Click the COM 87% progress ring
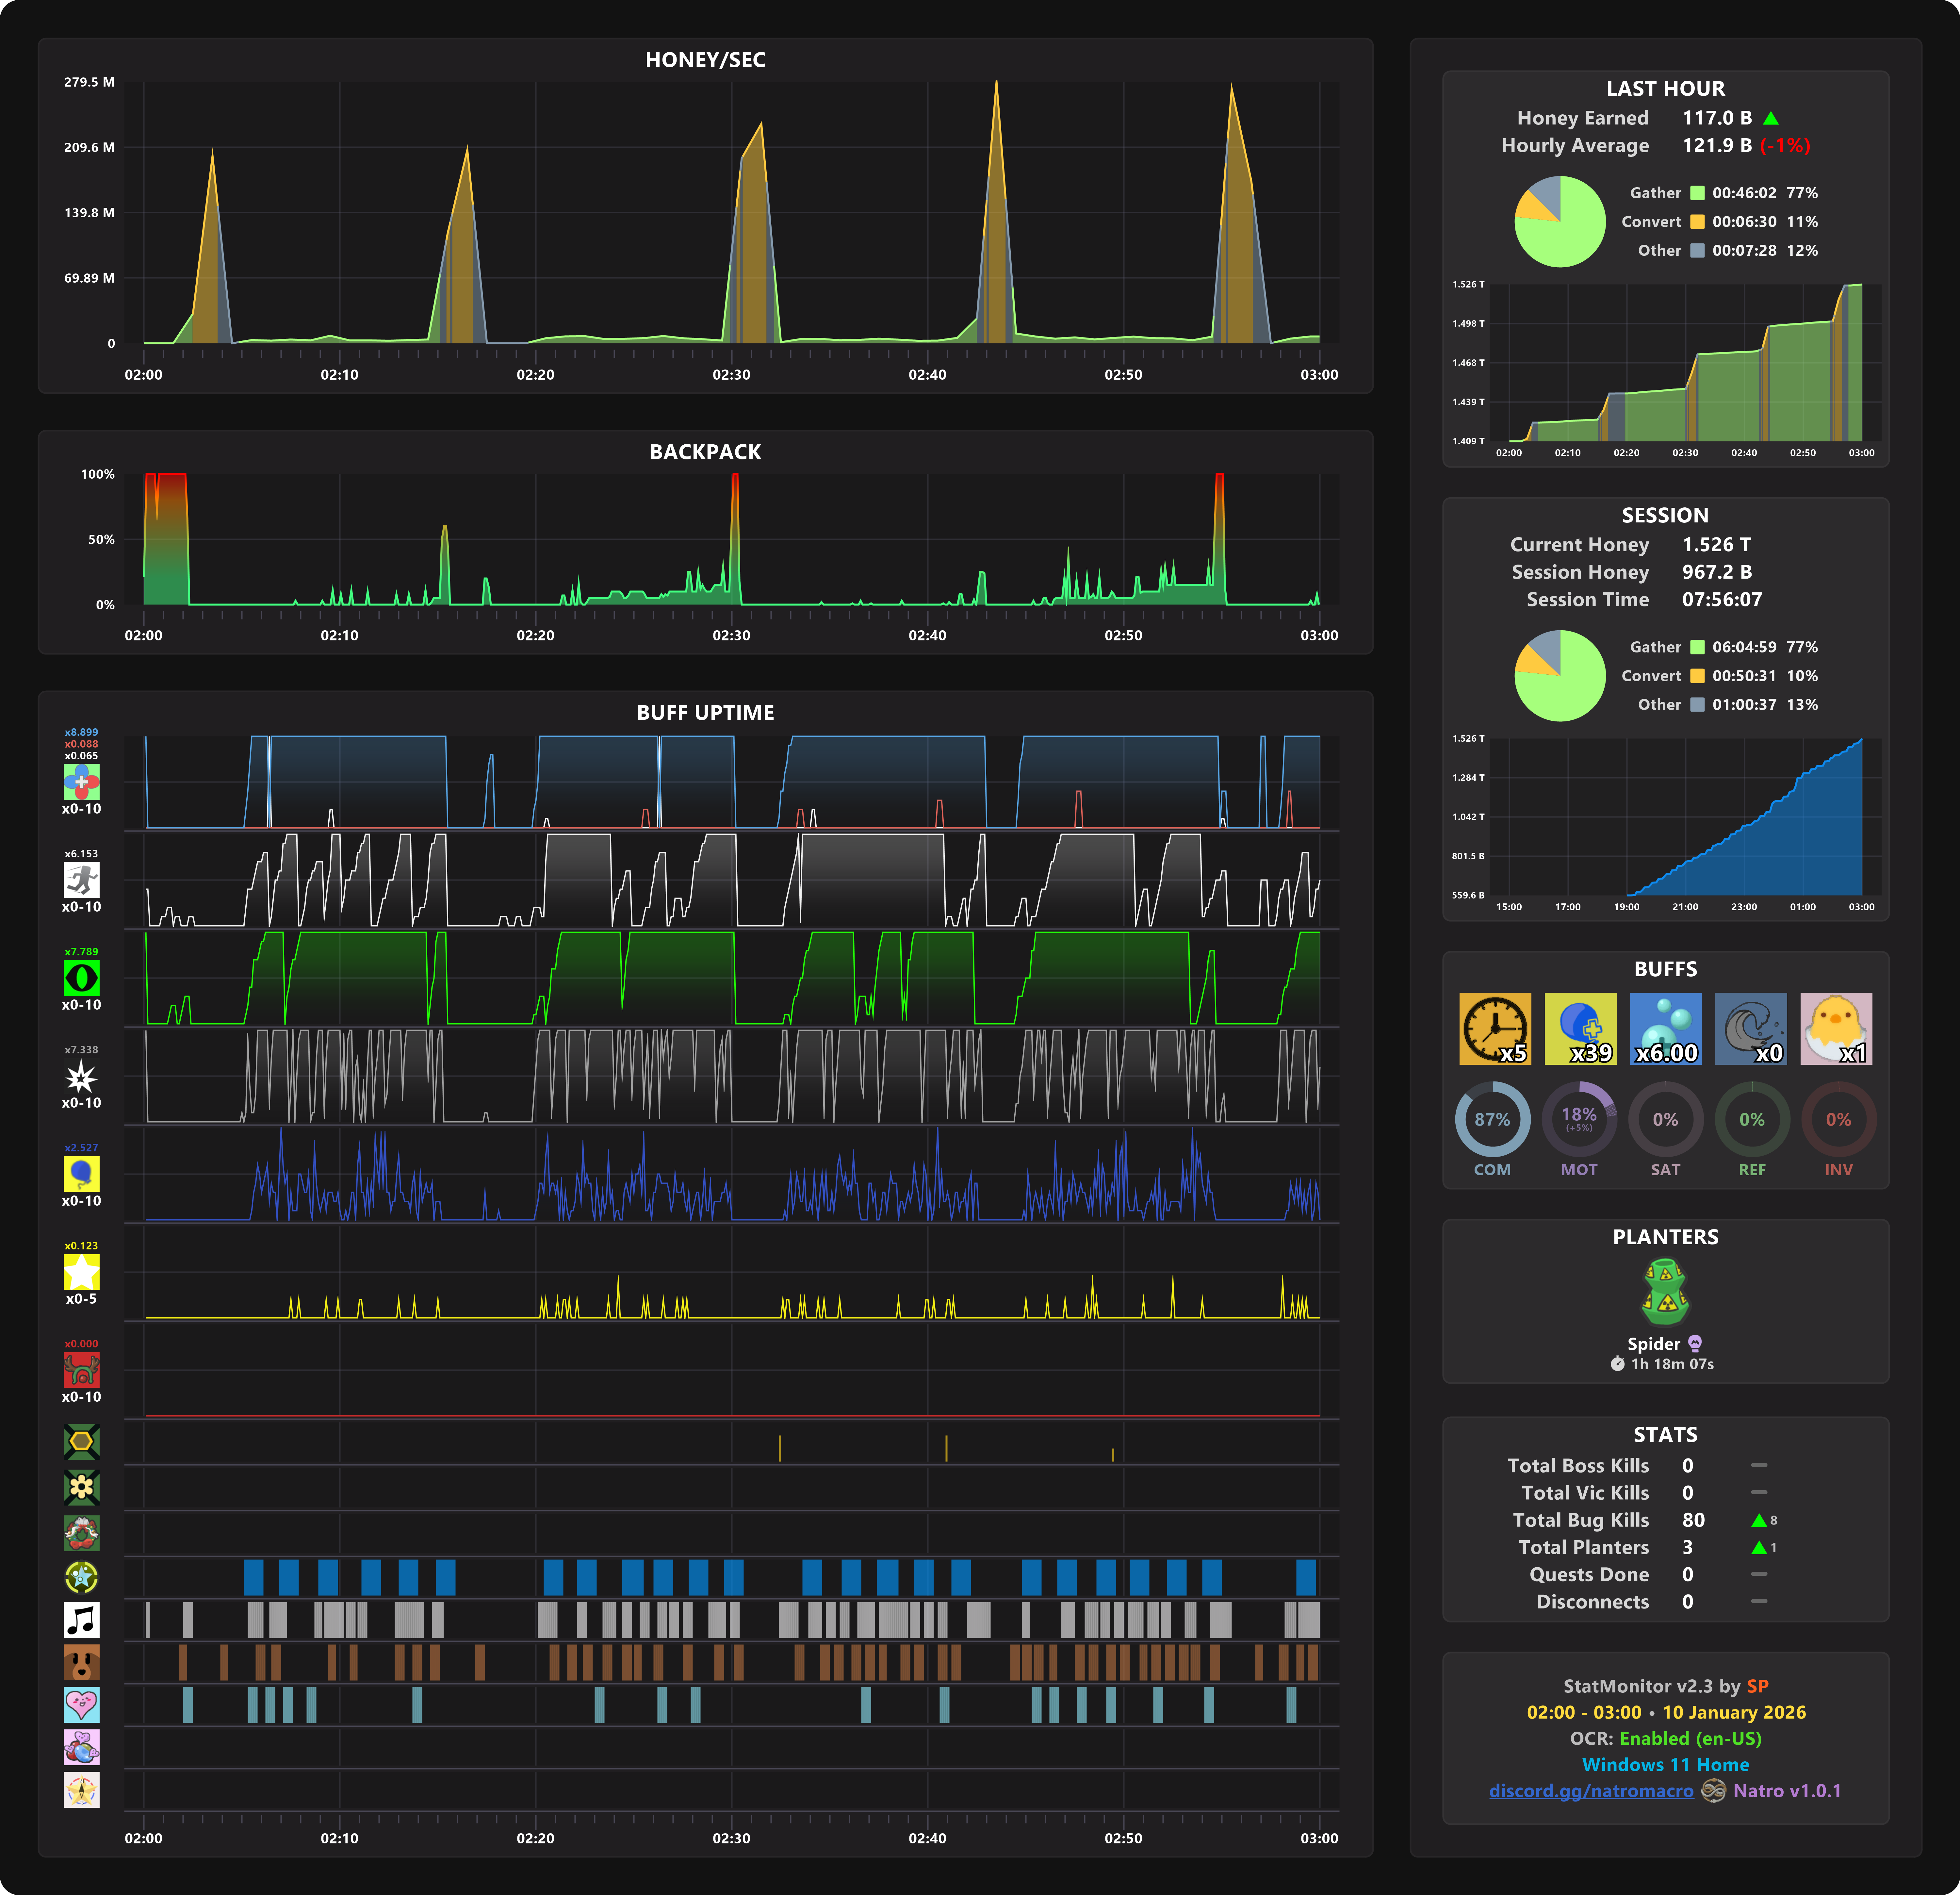 point(1492,1119)
